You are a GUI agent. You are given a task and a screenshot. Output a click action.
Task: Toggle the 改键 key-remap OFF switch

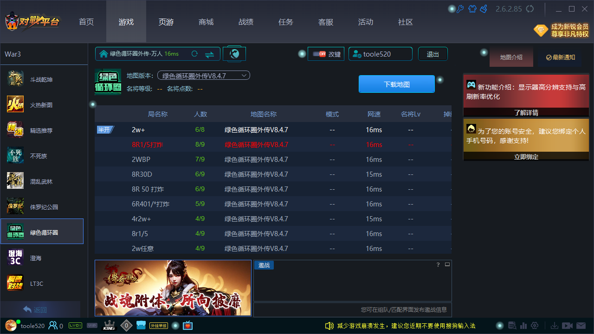point(320,54)
